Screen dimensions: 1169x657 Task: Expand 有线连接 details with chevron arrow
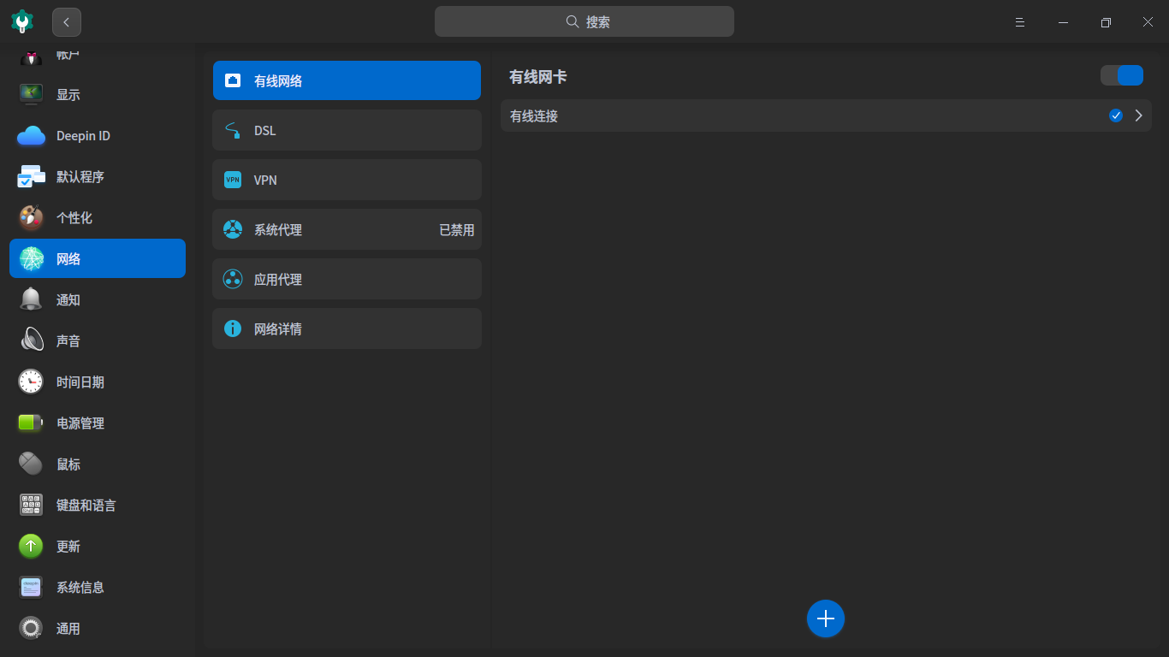(x=1138, y=115)
